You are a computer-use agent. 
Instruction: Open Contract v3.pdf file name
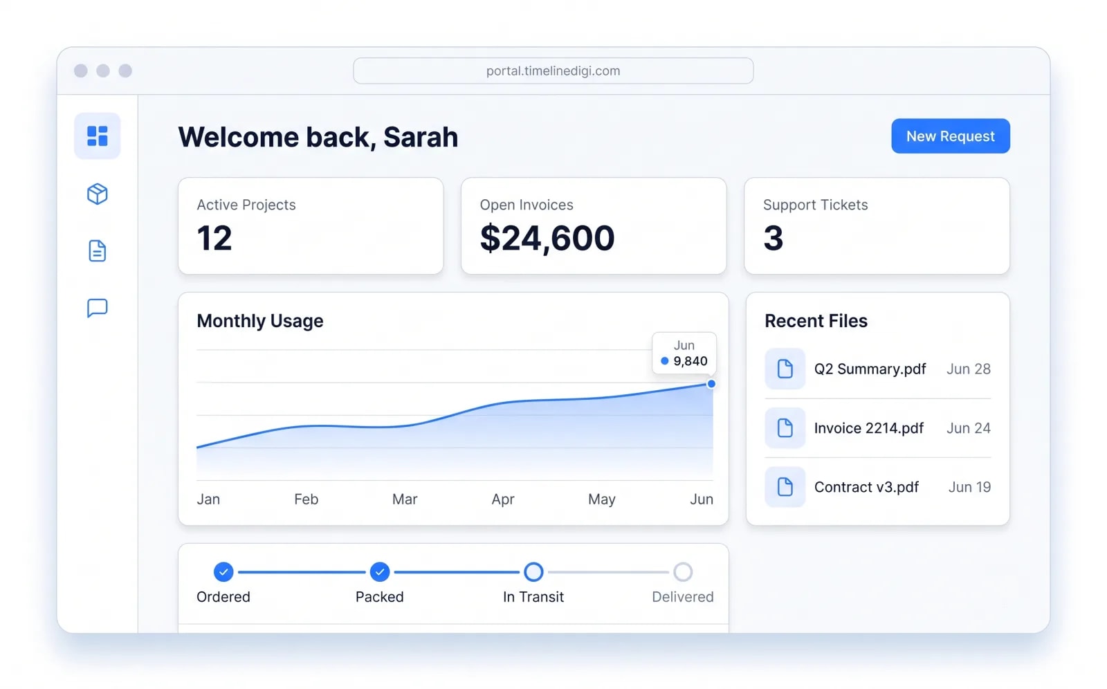click(x=866, y=487)
